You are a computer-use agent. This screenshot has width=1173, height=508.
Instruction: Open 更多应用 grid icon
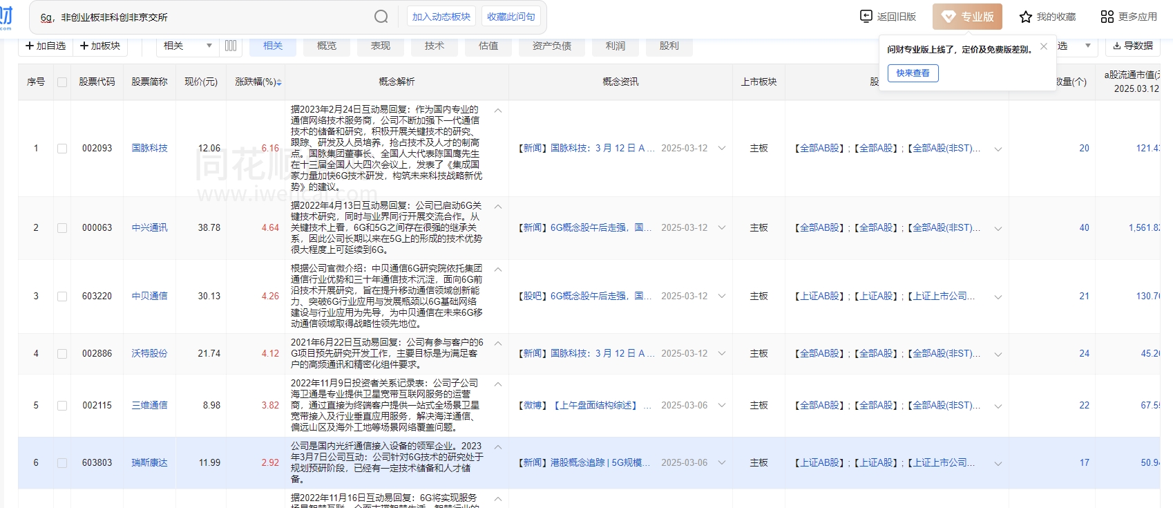click(1107, 17)
